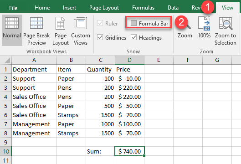Select Support cell in row 2
The width and height of the screenshot is (241, 164).
[34, 78]
